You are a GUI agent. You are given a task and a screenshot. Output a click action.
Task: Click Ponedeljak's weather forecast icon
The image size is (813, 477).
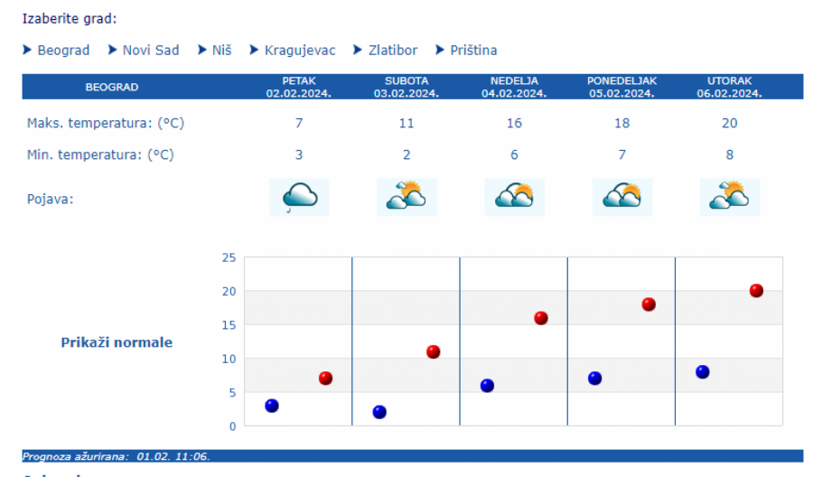click(x=621, y=197)
